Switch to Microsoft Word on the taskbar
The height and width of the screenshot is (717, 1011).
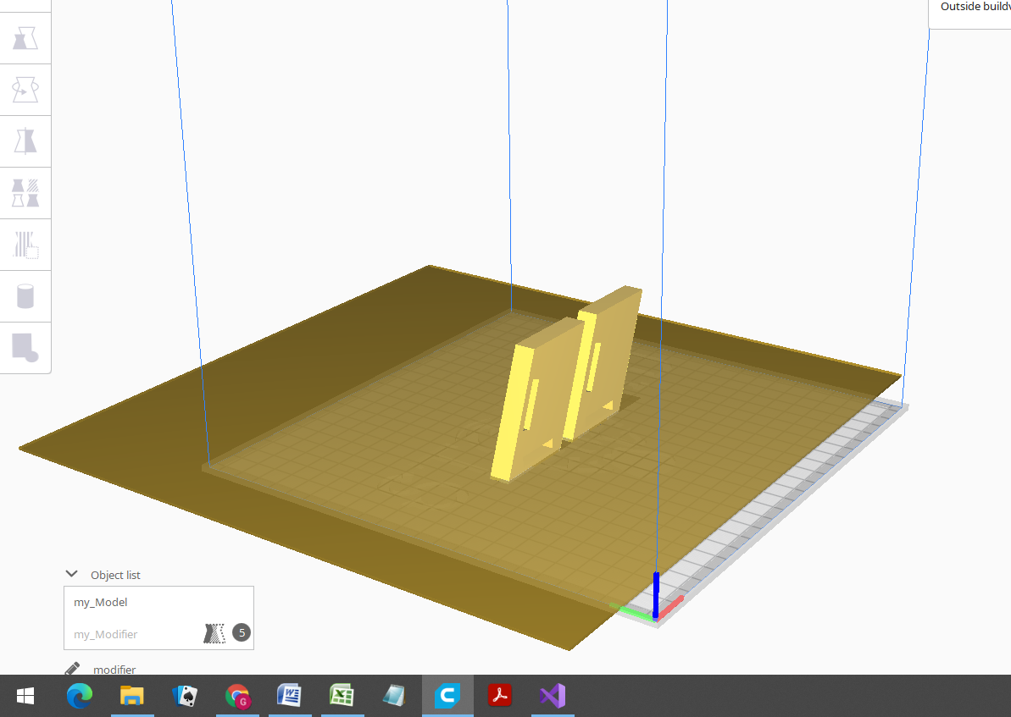[x=290, y=696]
